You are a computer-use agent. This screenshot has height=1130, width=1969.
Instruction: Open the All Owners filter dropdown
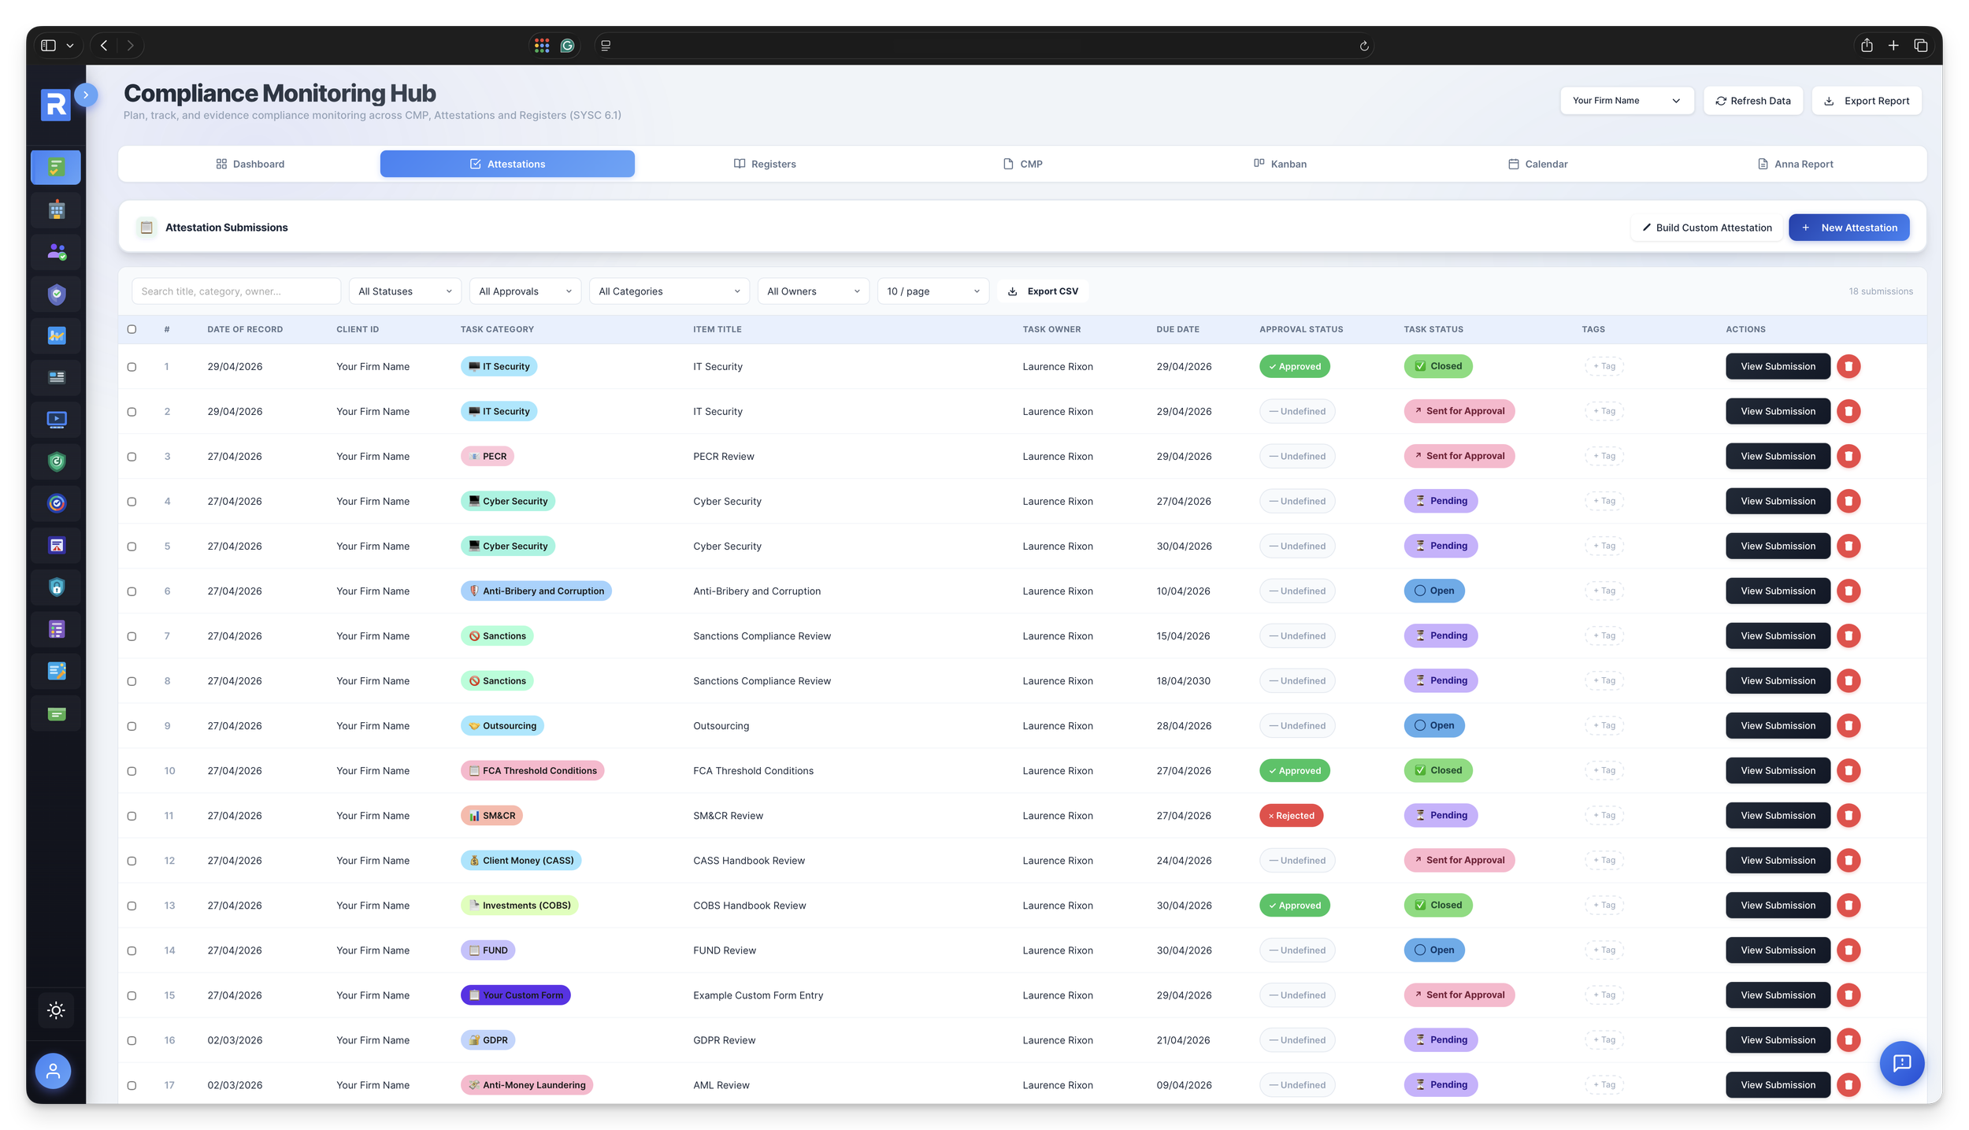[813, 291]
